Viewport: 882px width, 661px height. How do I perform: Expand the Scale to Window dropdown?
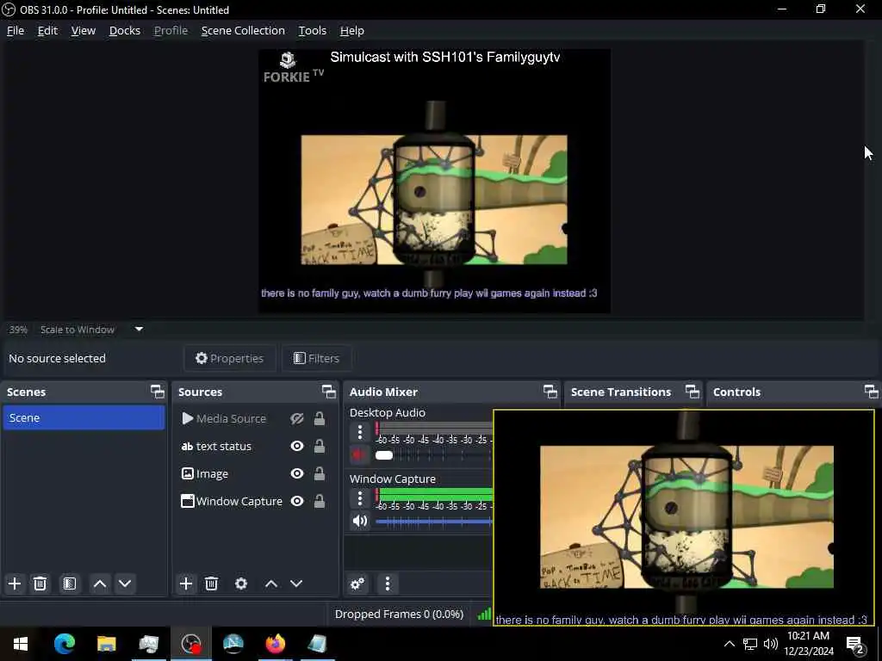(x=139, y=329)
